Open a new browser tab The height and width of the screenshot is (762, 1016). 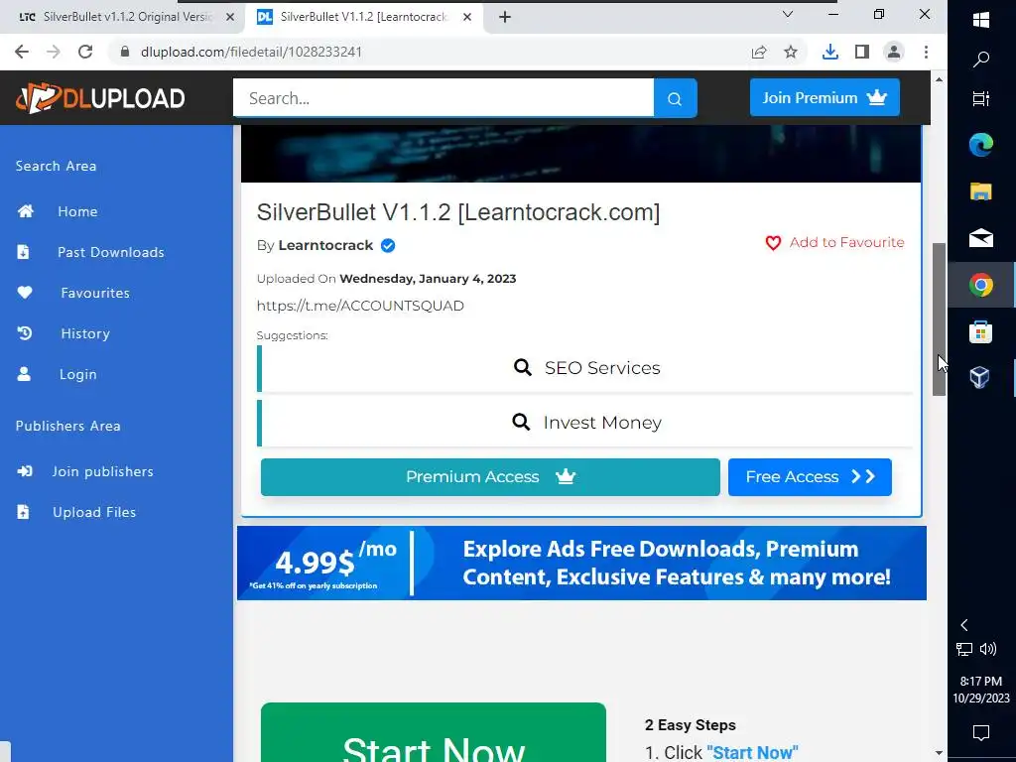point(505,17)
